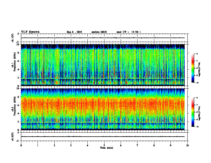Viewport: 211px width, 163px height.
Task: Click the color bar beside ch.1 spectrogram
Action: click(x=193, y=68)
